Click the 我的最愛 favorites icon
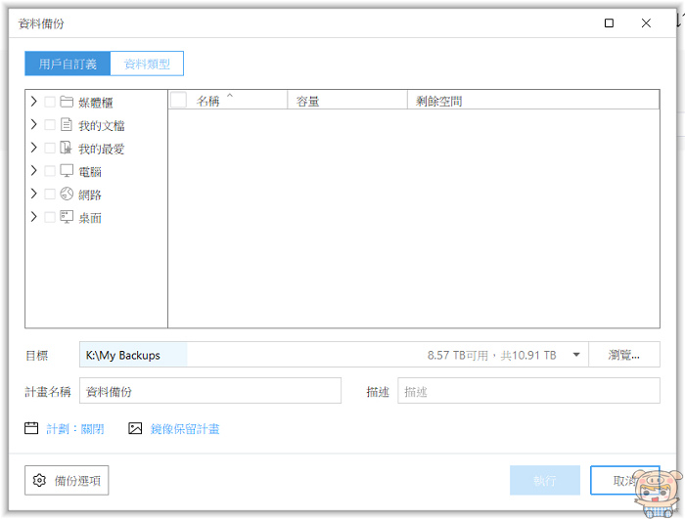 pos(66,148)
